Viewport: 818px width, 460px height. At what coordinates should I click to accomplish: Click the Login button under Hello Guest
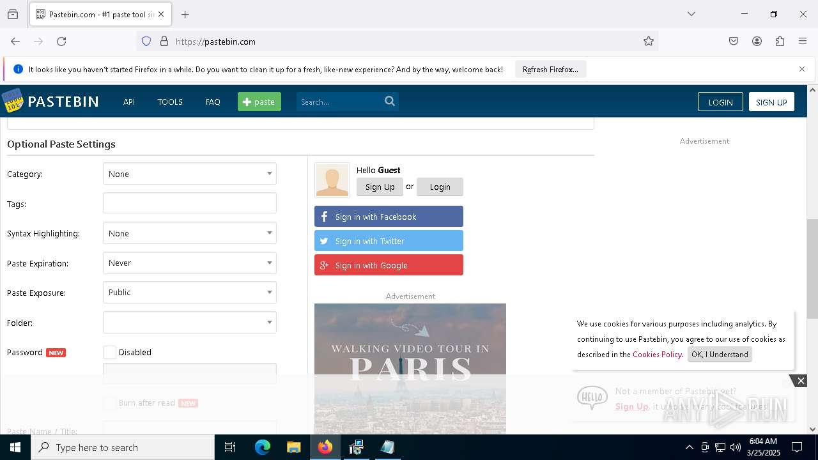point(440,187)
